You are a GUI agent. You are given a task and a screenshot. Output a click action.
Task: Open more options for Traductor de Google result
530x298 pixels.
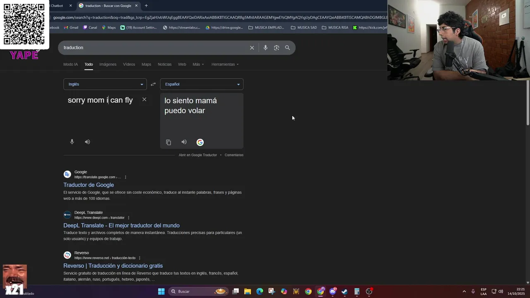pos(125,177)
